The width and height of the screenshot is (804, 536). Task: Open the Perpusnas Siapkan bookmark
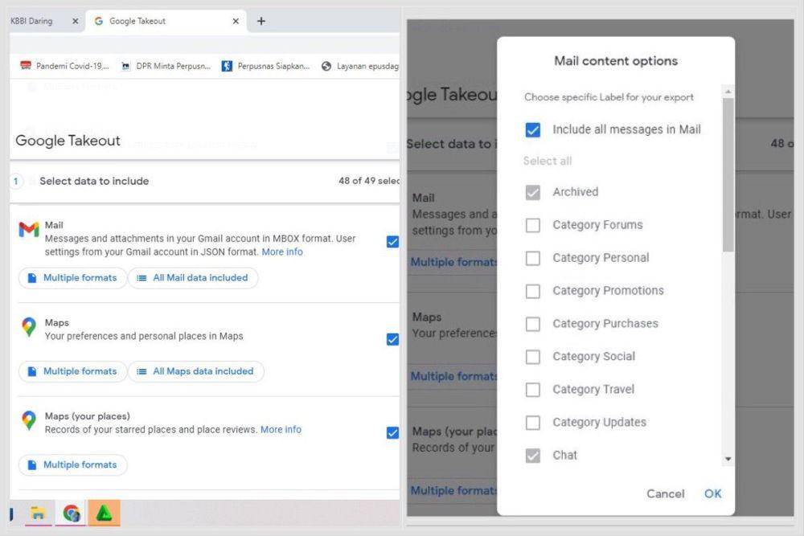click(x=265, y=66)
